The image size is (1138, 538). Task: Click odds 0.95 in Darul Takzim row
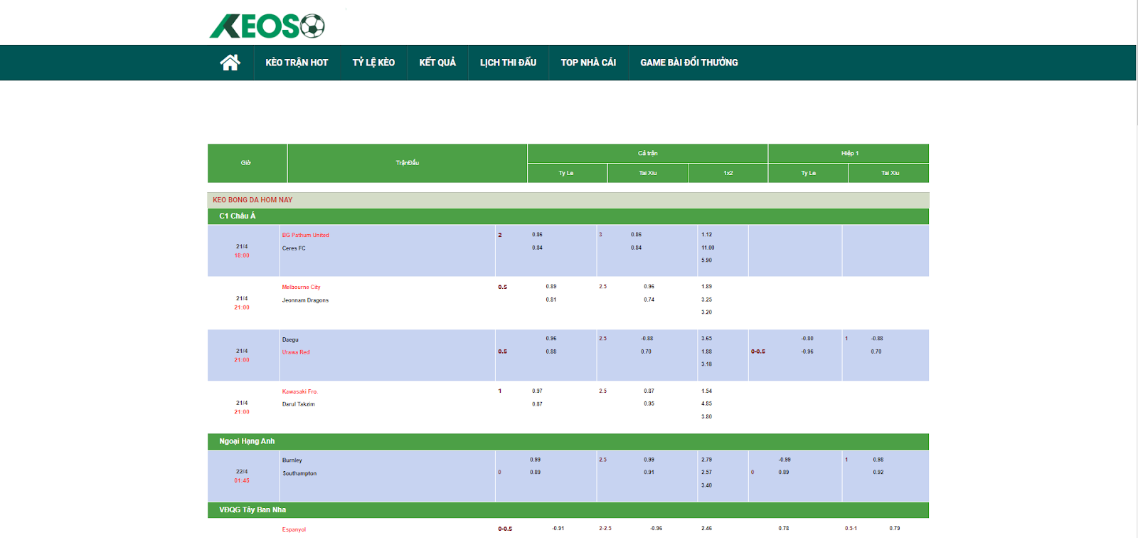point(649,403)
